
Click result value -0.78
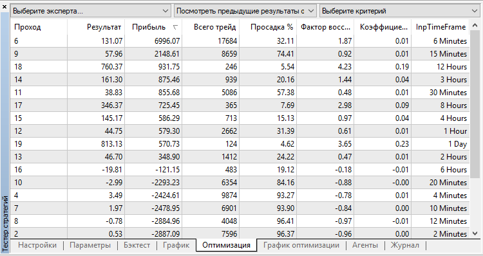[x=113, y=221]
